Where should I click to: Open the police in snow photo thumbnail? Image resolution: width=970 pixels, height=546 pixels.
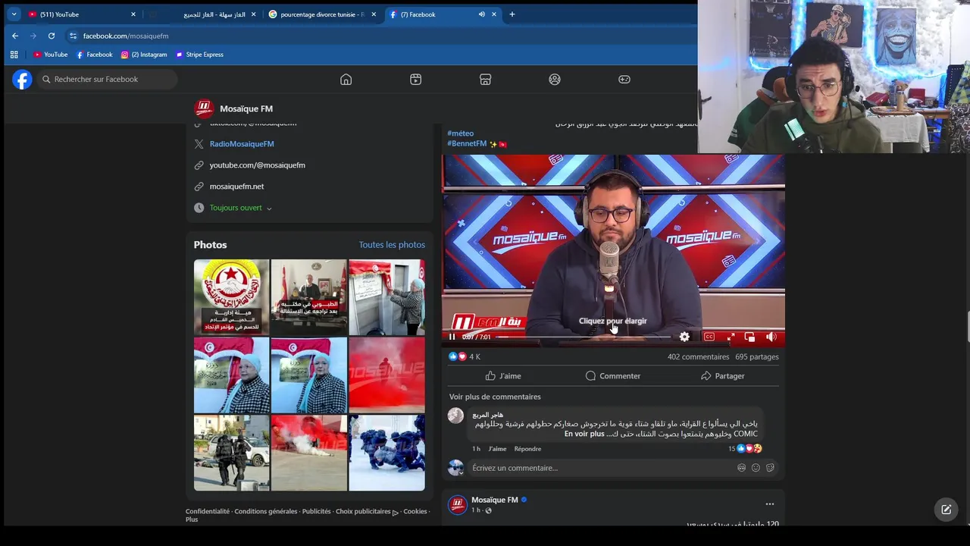coord(386,453)
